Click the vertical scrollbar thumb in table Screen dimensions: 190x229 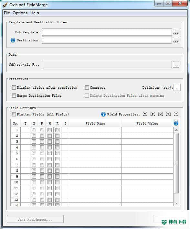point(176,163)
